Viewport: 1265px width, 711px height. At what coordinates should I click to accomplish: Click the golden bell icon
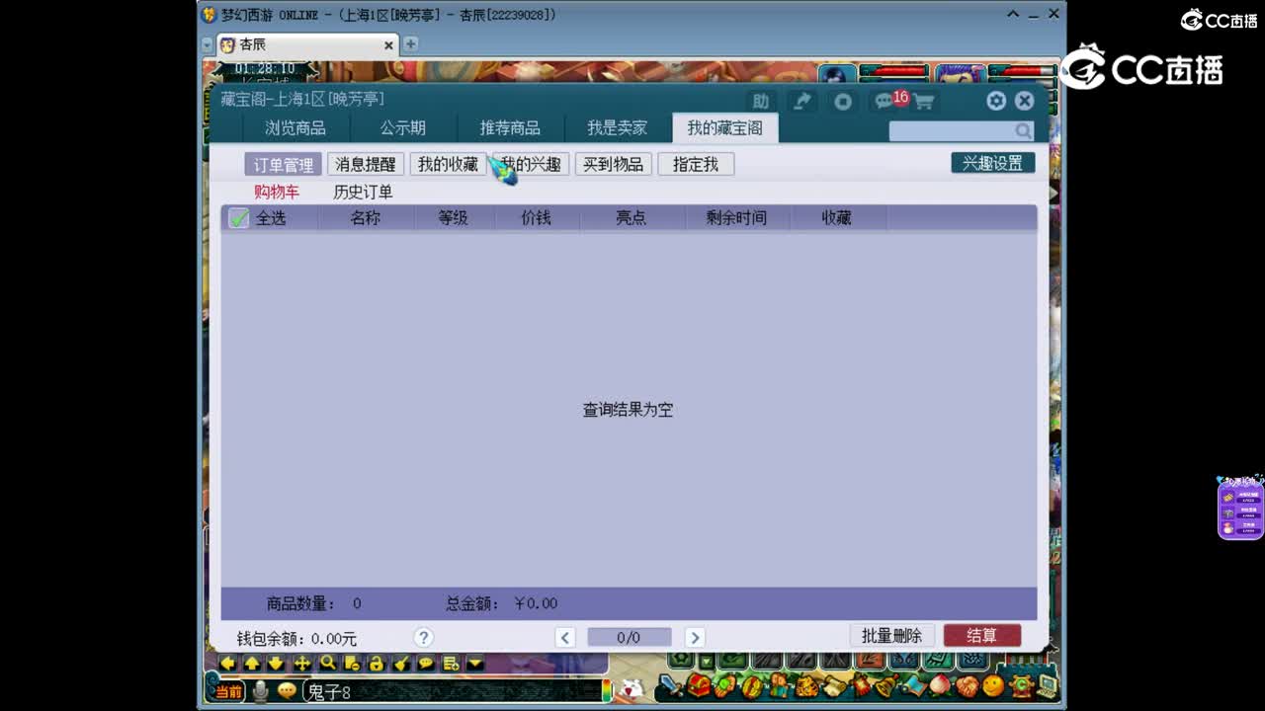click(886, 684)
